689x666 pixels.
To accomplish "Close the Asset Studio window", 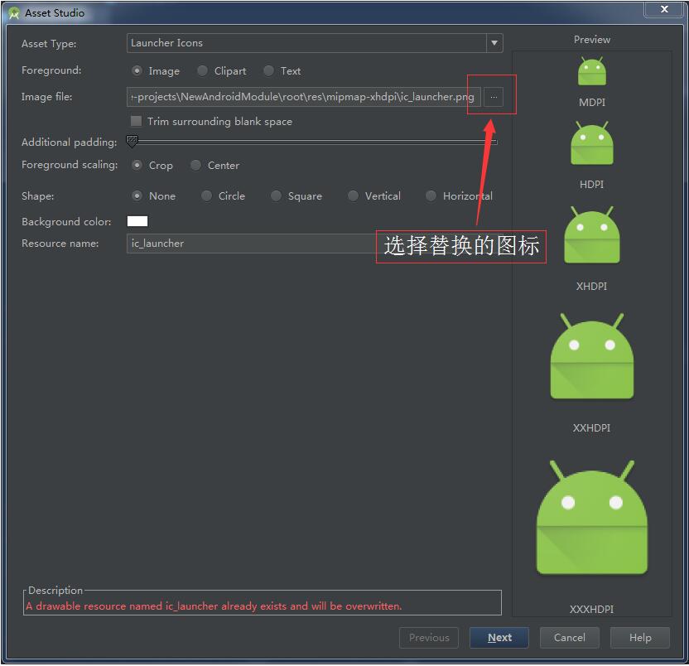I will pyautogui.click(x=664, y=9).
